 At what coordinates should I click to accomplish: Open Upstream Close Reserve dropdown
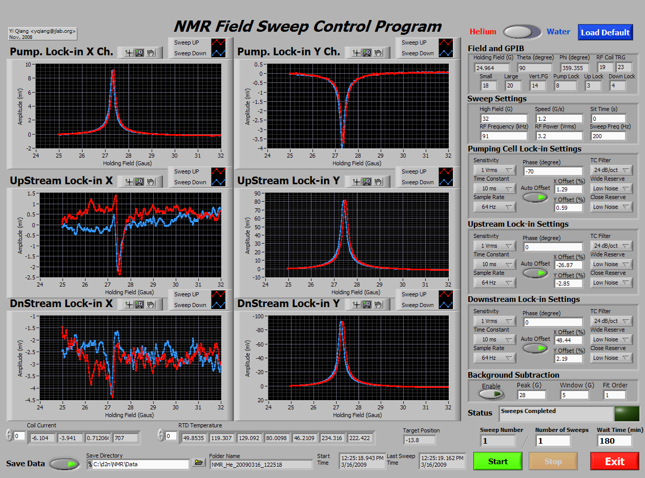[612, 283]
